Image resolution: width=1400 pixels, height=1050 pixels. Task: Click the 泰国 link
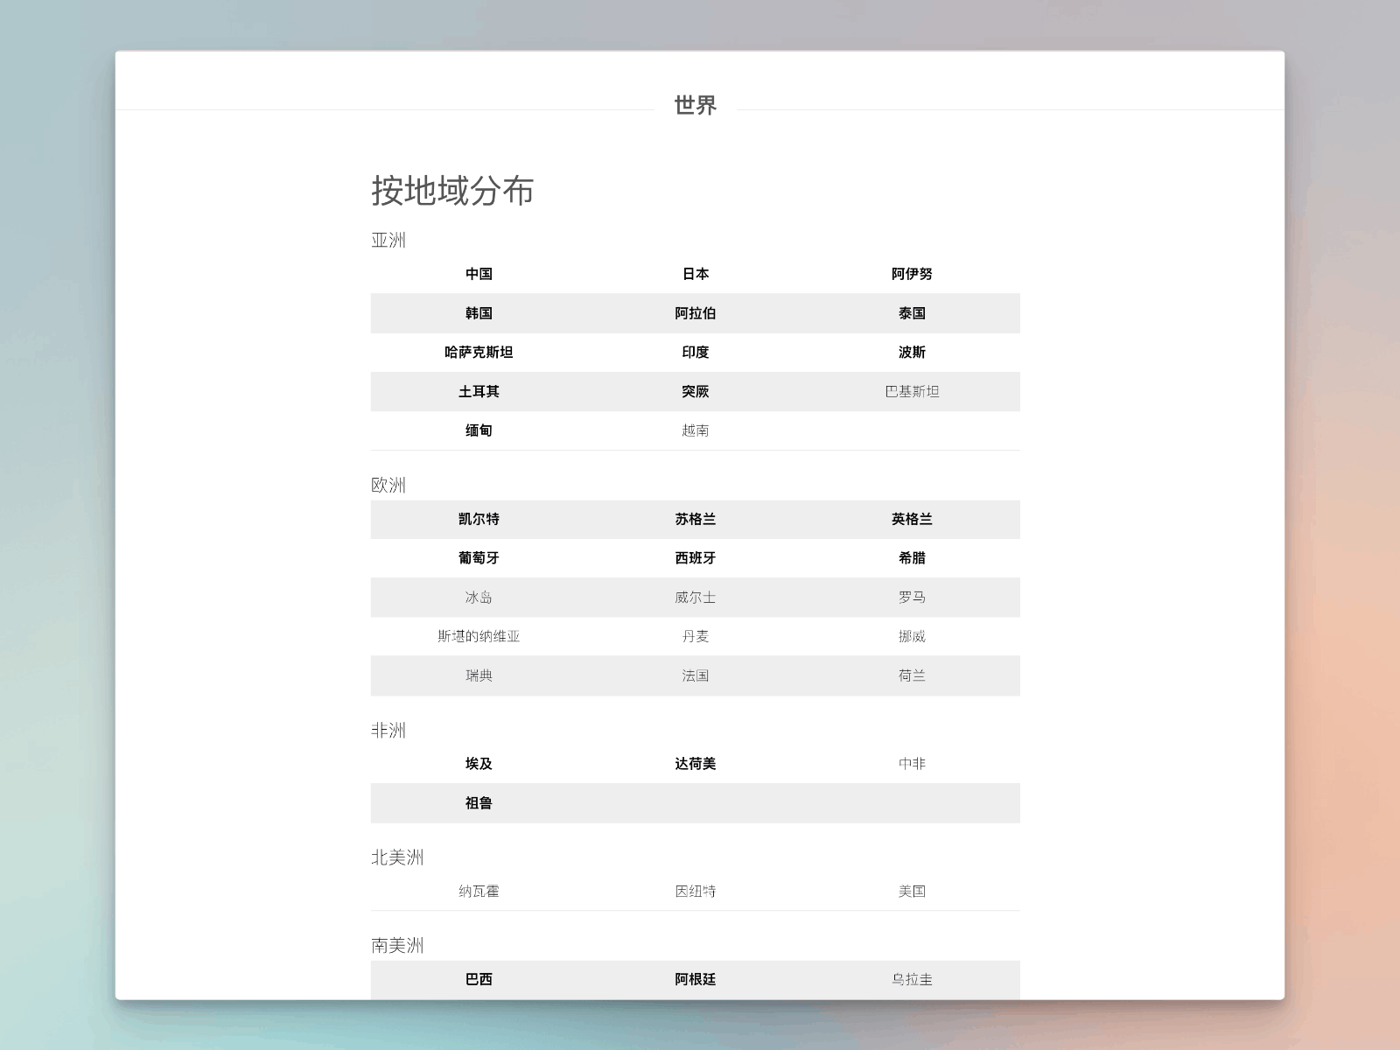click(912, 313)
